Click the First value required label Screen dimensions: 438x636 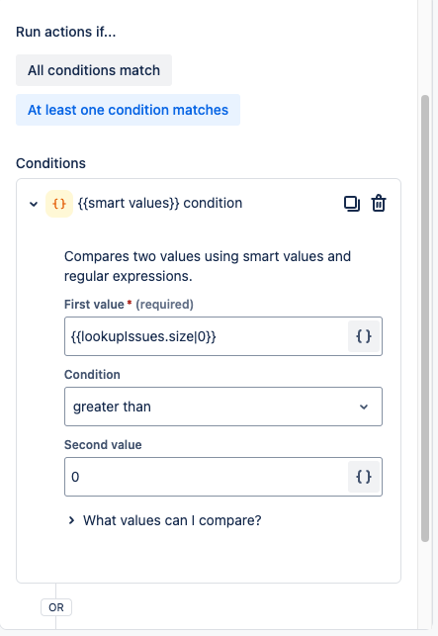tap(129, 305)
